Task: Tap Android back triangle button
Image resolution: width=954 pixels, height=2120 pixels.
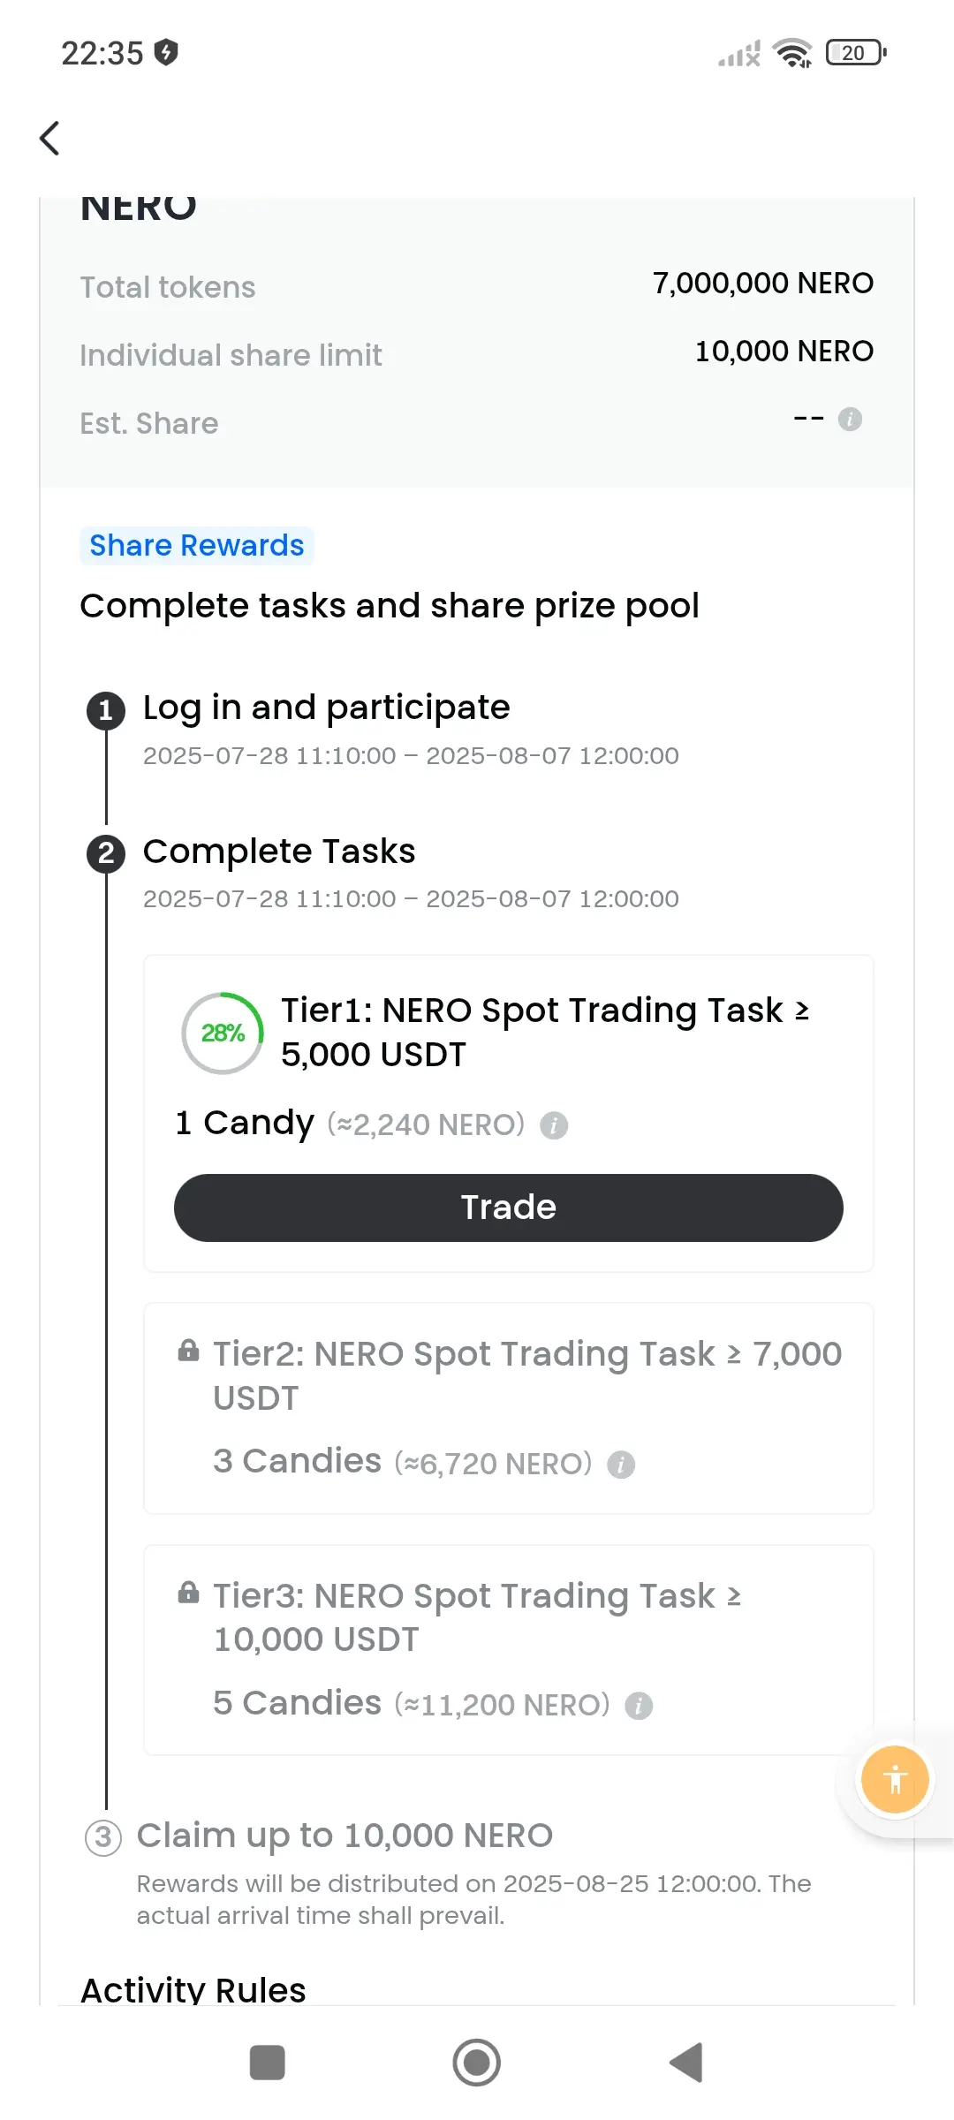Action: [686, 2063]
